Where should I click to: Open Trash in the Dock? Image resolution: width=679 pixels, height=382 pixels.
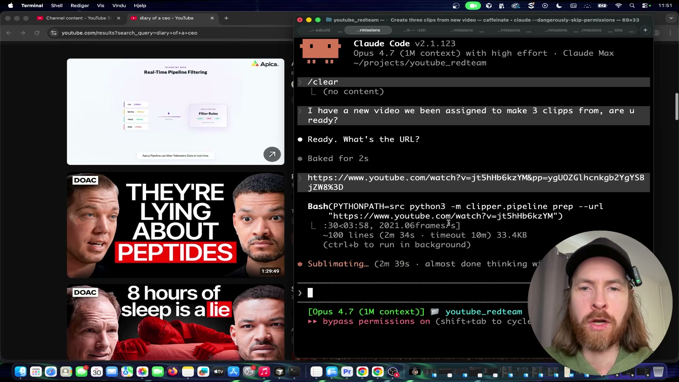[x=658, y=372]
